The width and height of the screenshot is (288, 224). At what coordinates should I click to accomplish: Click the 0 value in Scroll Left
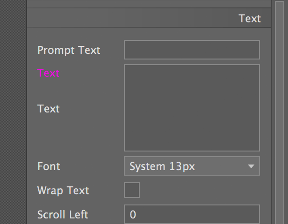click(x=133, y=215)
